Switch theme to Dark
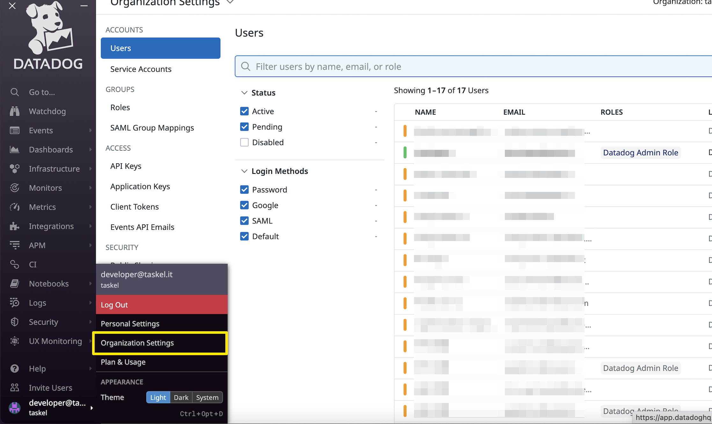 (181, 397)
